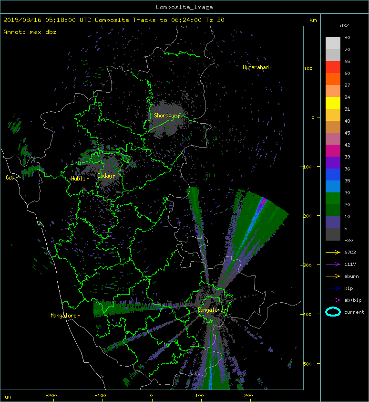This screenshot has width=369, height=402.
Task: Click the y-axis tick label -500
Action: point(306,364)
